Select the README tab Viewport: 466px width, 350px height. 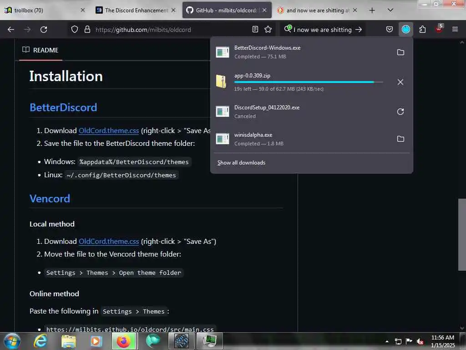pos(41,50)
